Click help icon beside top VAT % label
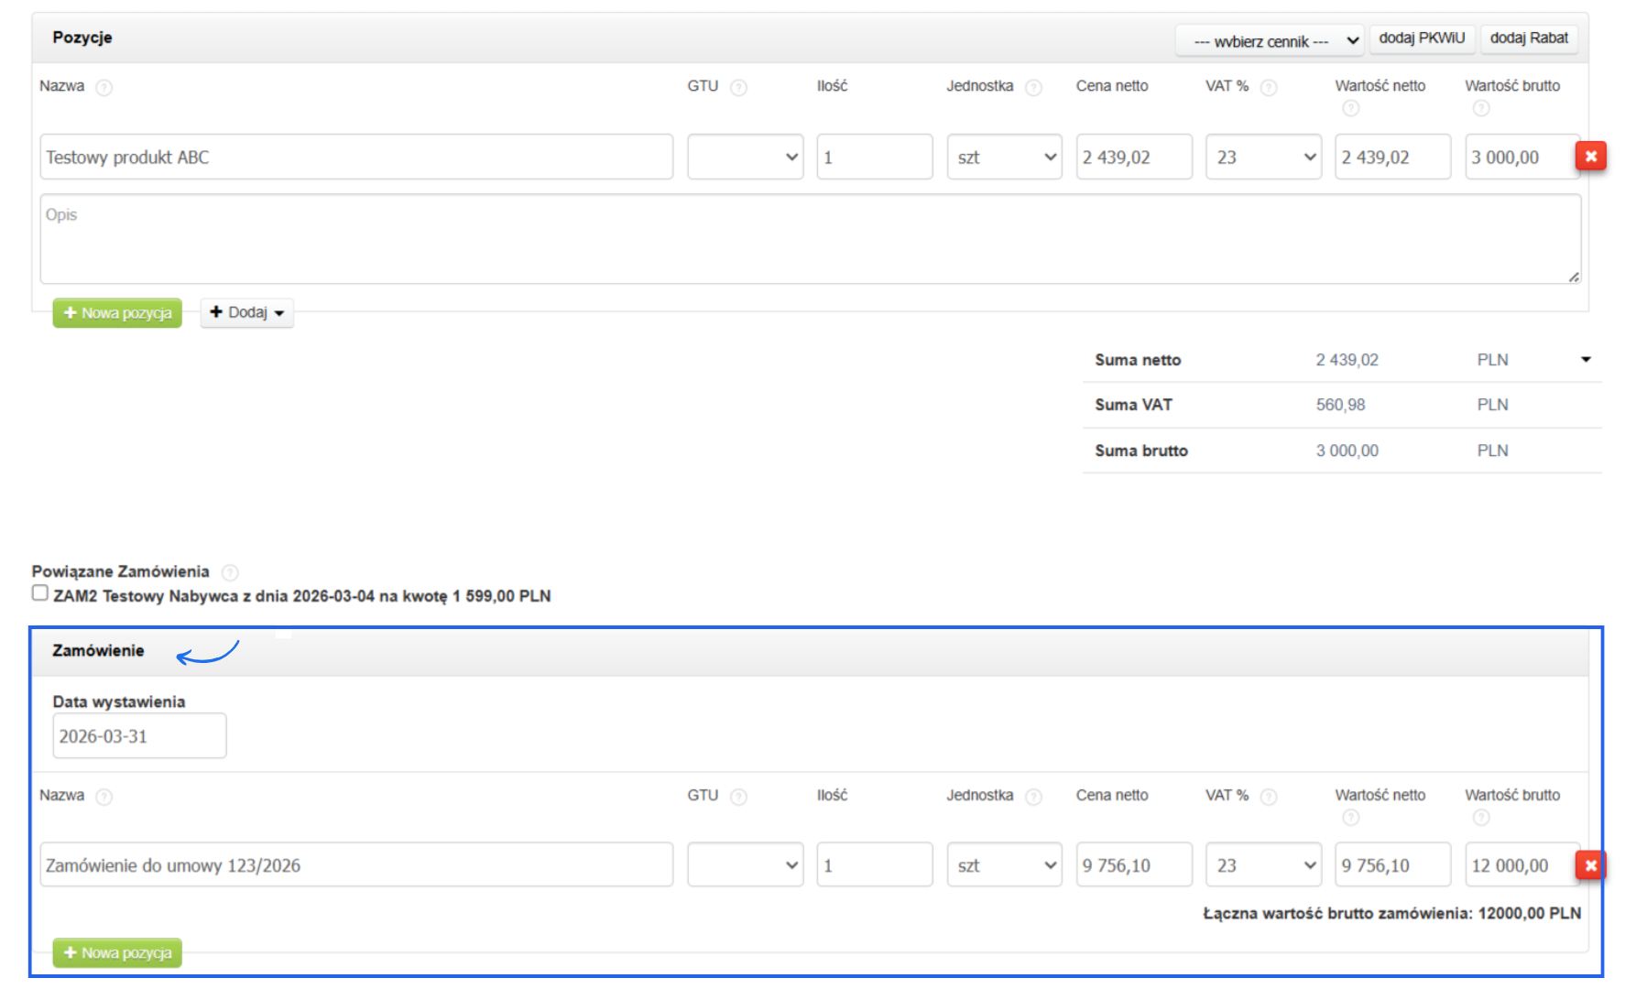This screenshot has height=989, width=1625. 1269,88
